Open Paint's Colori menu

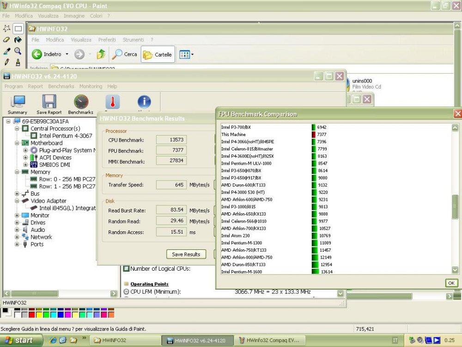point(96,15)
